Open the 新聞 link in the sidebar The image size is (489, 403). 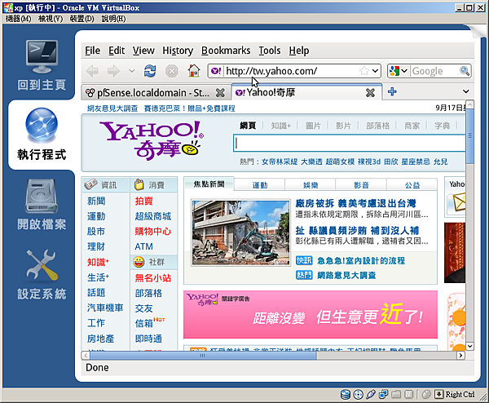(96, 201)
